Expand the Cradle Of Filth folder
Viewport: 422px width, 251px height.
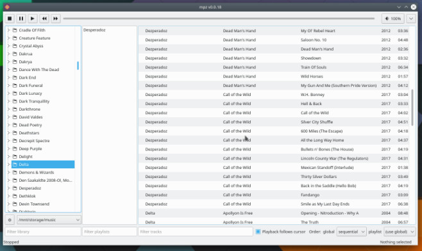(8, 30)
